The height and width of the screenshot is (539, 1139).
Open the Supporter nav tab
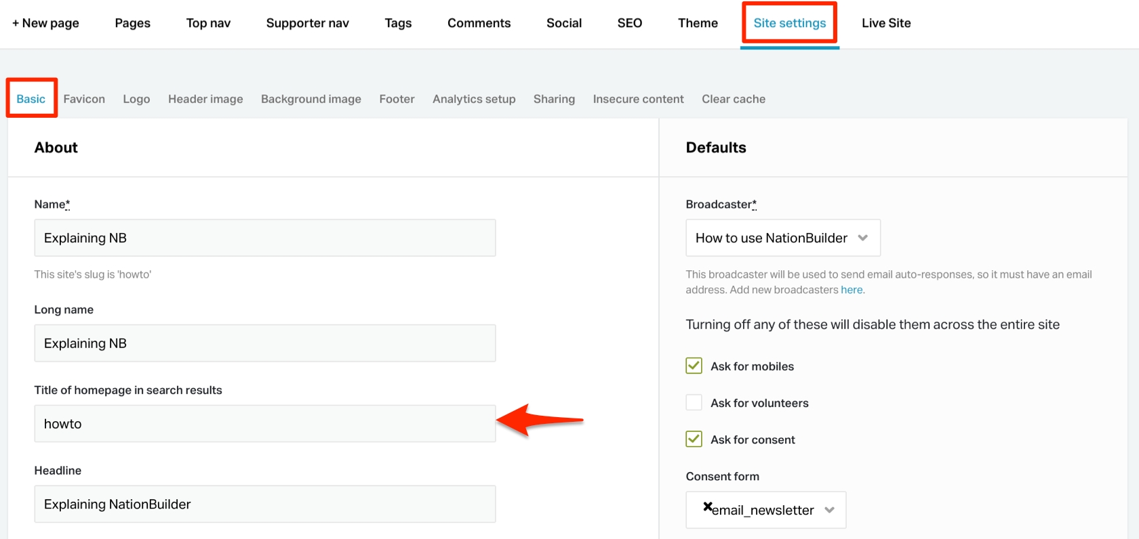(x=307, y=23)
